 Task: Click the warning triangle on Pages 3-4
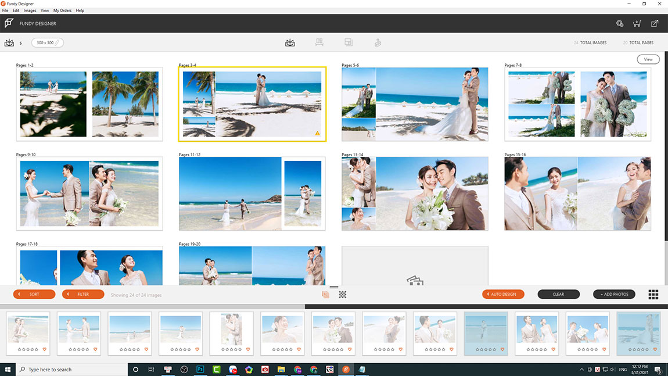point(317,134)
